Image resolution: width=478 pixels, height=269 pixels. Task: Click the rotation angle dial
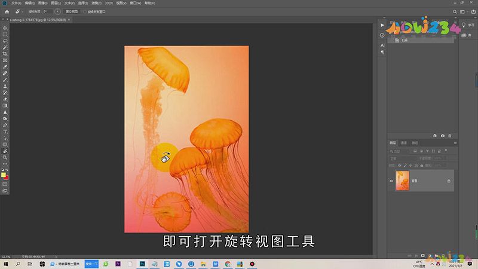(57, 11)
